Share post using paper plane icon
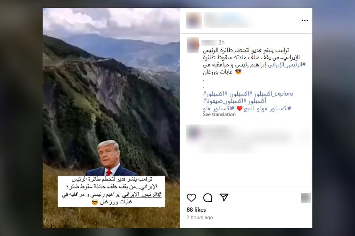Viewport: 355px width, 236px height. 224,197
